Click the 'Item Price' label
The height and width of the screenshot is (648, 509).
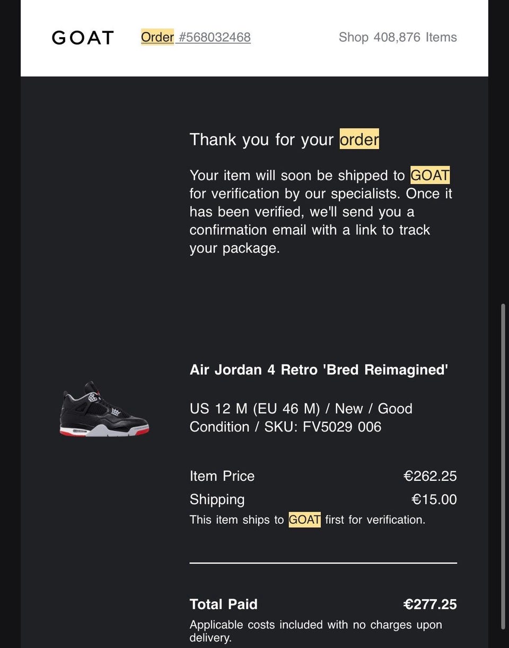[222, 476]
